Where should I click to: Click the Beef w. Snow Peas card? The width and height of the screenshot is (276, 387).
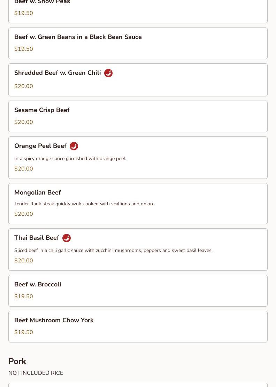click(138, 10)
